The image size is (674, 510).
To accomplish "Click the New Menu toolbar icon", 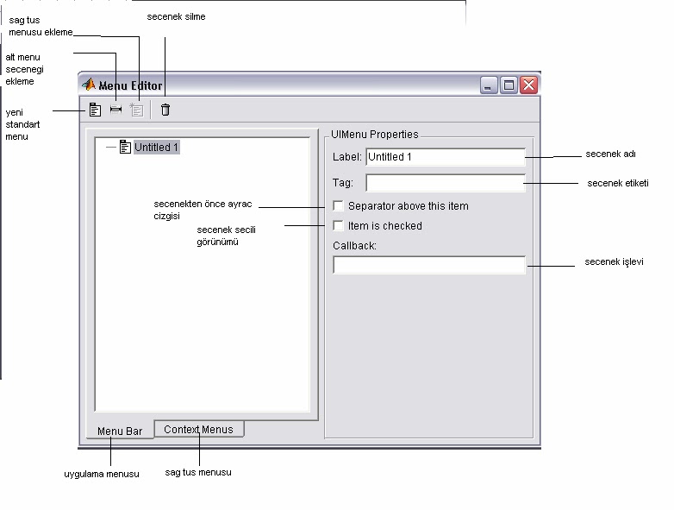I will click(x=95, y=110).
